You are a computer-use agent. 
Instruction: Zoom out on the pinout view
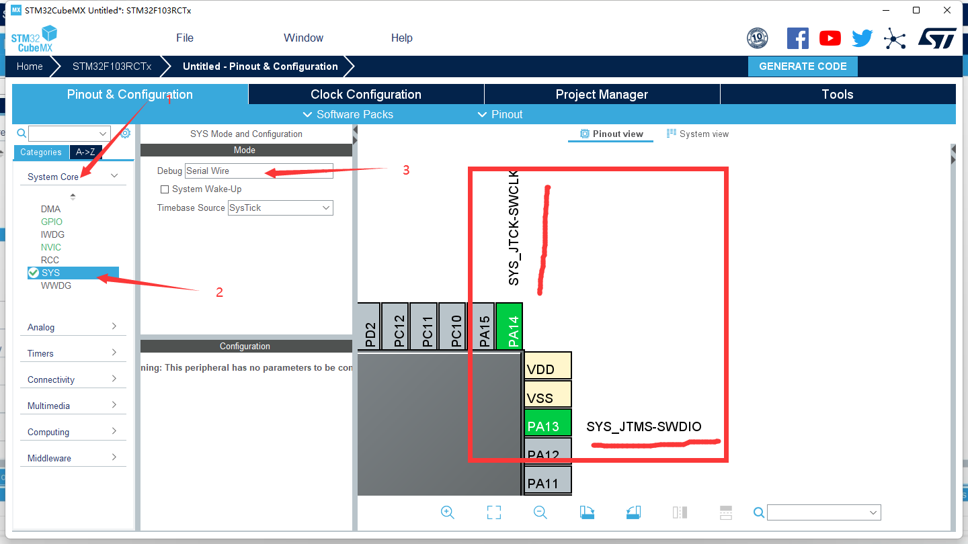click(540, 512)
